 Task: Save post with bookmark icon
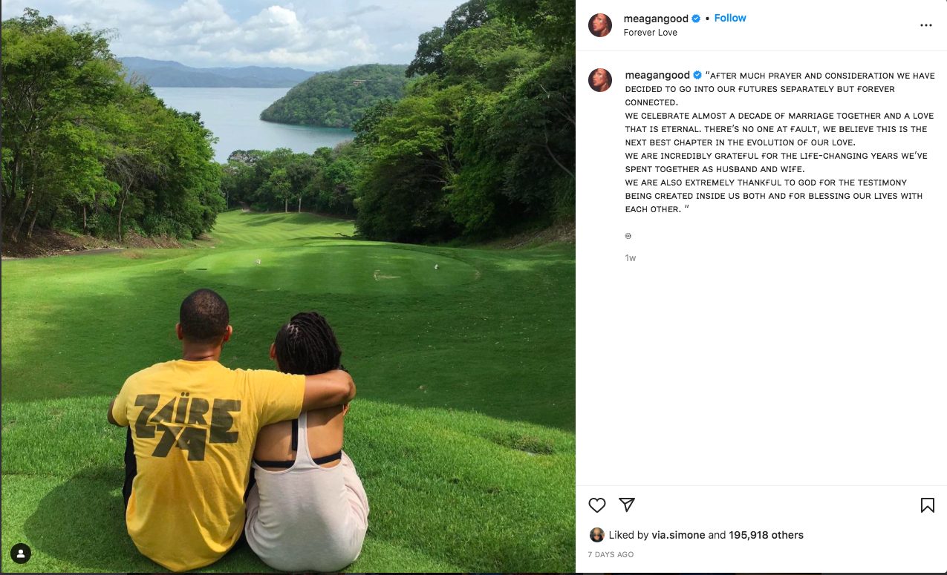[x=927, y=505]
